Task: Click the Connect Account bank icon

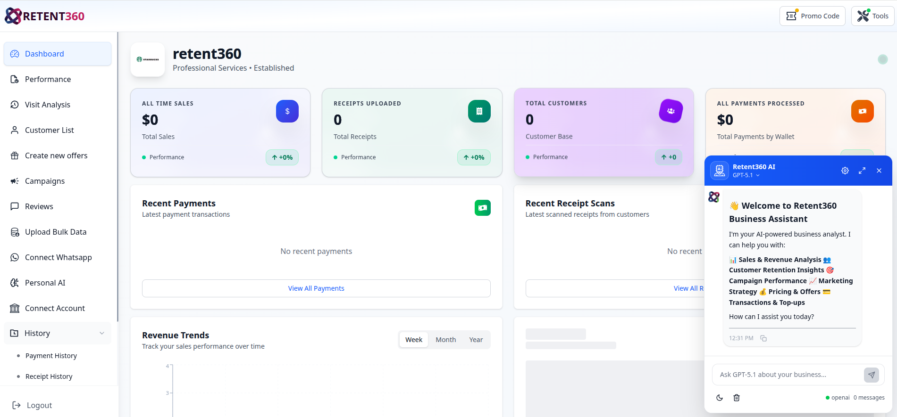Action: (x=15, y=308)
